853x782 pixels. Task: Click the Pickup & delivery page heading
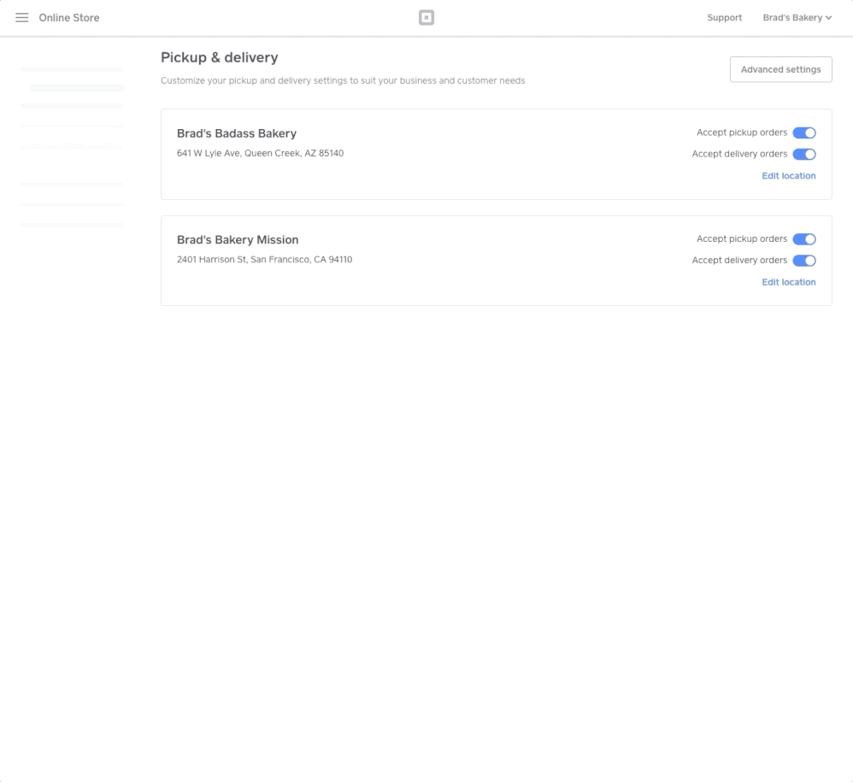click(x=220, y=57)
